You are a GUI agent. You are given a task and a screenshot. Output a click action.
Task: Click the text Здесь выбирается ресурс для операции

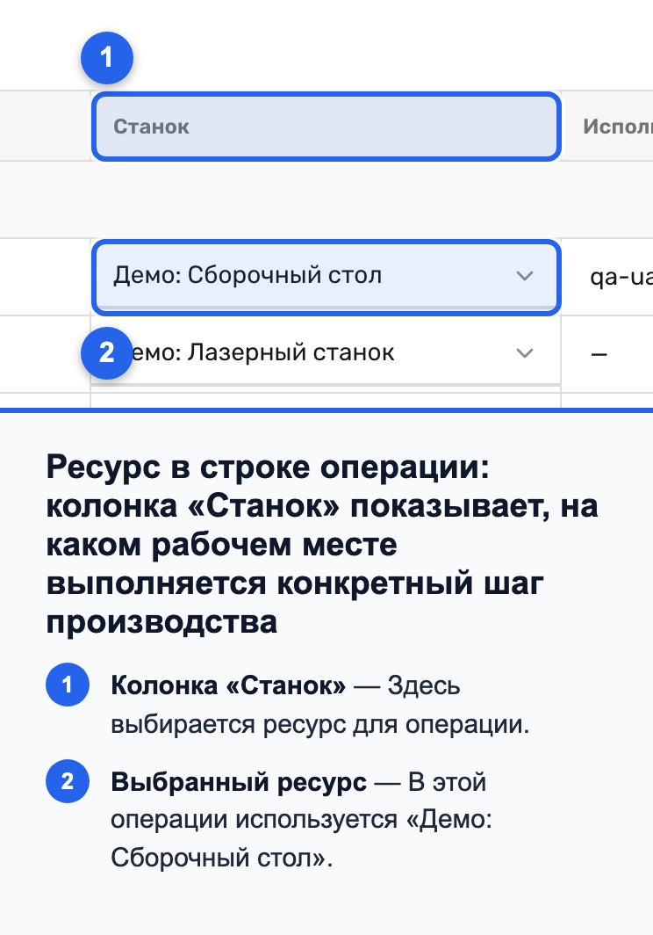coord(320,705)
